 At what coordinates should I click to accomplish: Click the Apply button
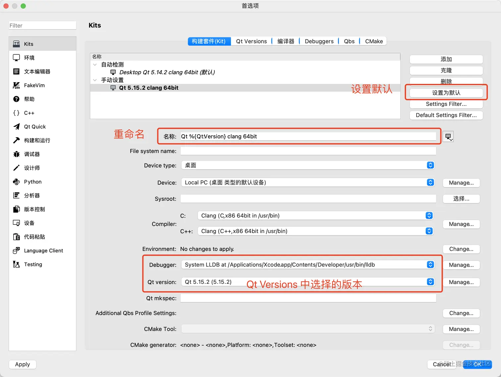tap(23, 364)
